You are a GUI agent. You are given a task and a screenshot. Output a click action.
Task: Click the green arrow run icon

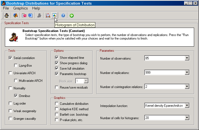coord(71,15)
